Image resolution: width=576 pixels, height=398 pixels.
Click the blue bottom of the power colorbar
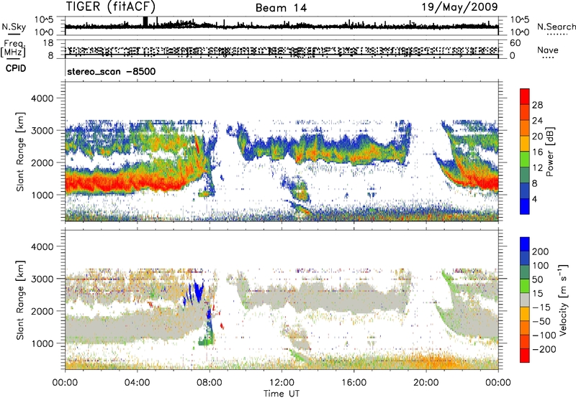pyautogui.click(x=525, y=206)
